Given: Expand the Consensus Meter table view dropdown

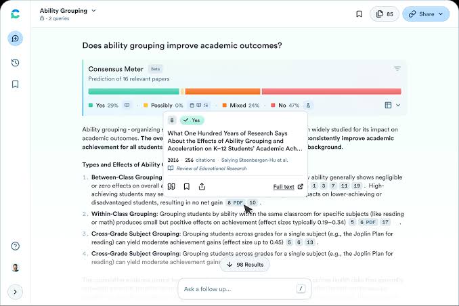Looking at the screenshot, I should [x=393, y=105].
